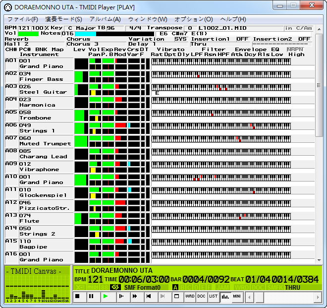Viewport: 327px width, 308px height.
Task: Click the A01 channel keyboard display
Action: pyautogui.click(x=221, y=62)
